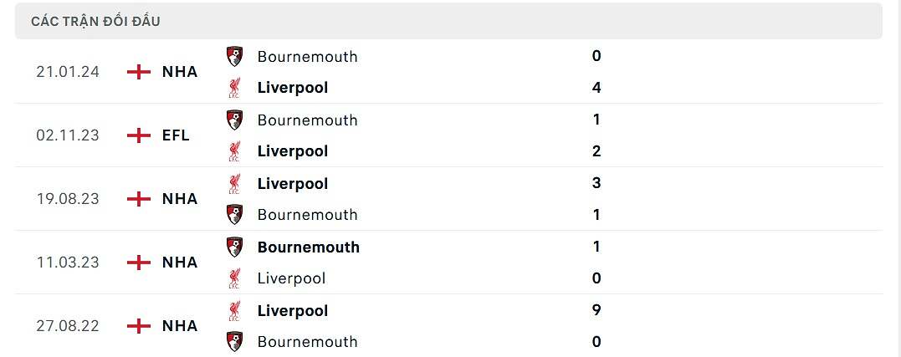Click the 11.03.23 match date
Viewport: 901px width, 357px height.
(x=68, y=262)
